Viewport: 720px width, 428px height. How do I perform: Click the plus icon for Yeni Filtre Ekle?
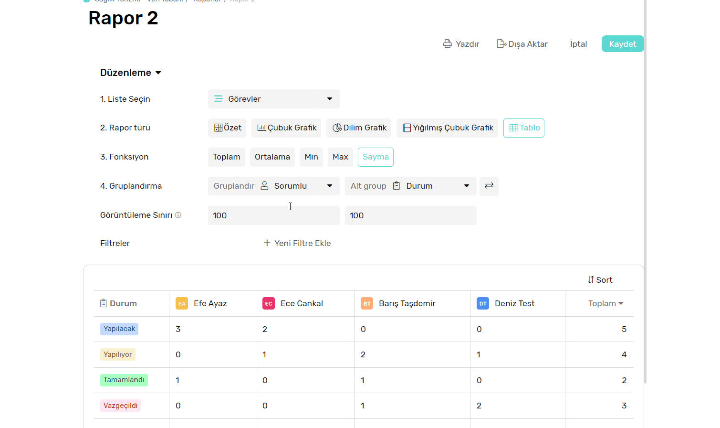click(x=267, y=243)
